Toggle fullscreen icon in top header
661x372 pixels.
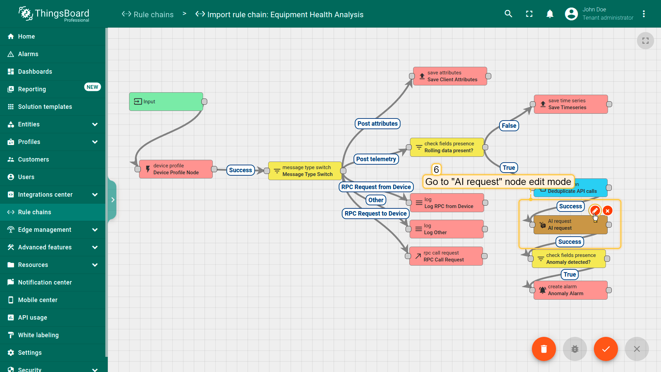click(529, 14)
